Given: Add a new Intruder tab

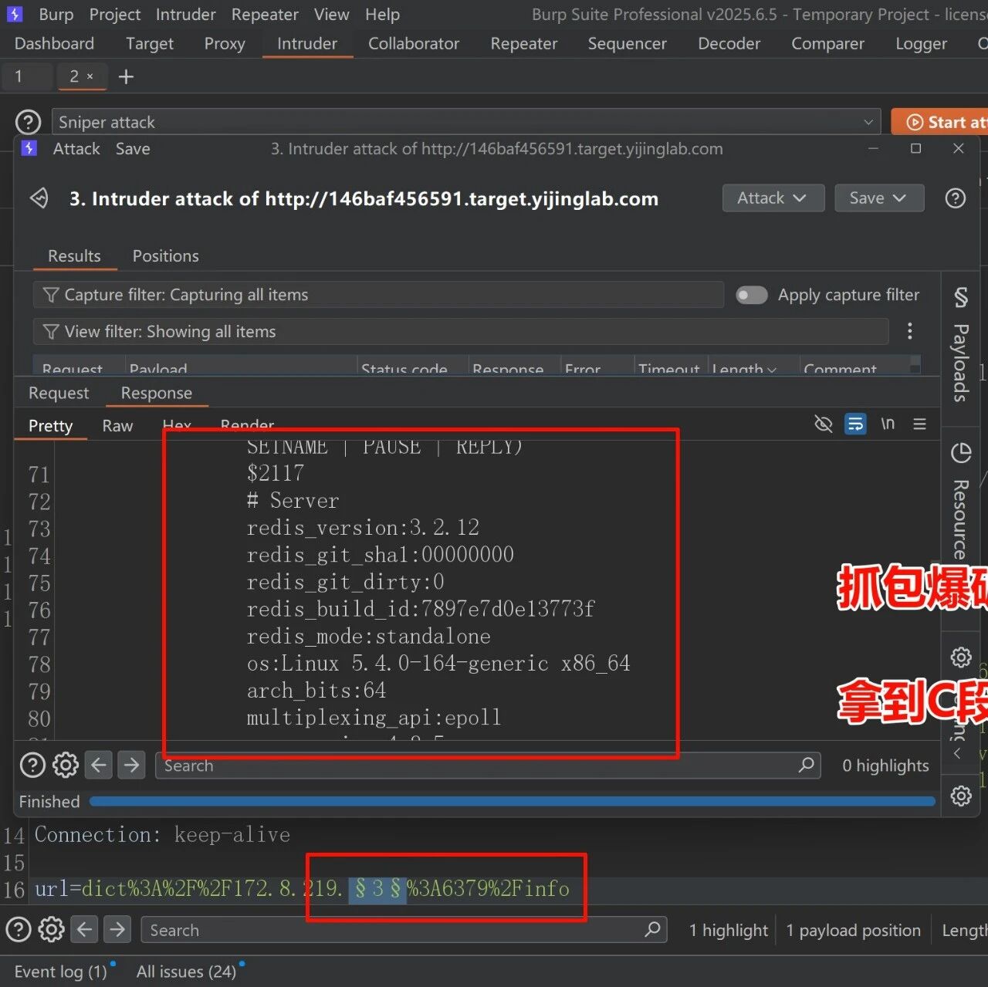Looking at the screenshot, I should (126, 76).
